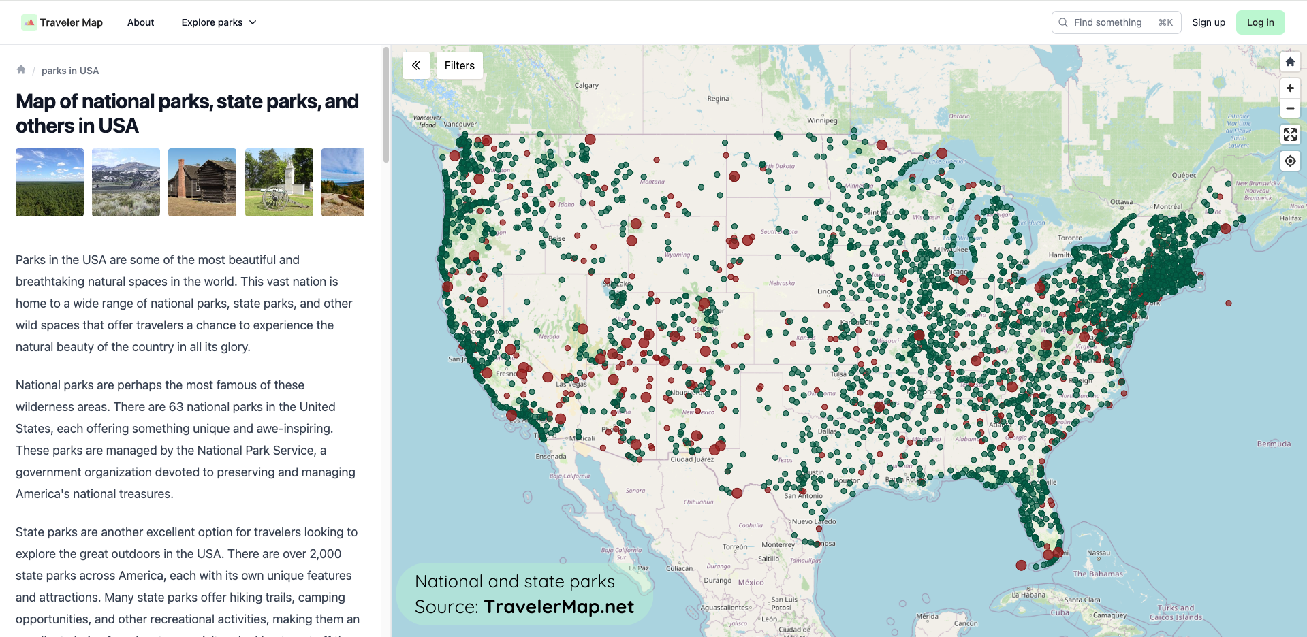Collapse the sidebar with double-chevron button

click(x=416, y=65)
